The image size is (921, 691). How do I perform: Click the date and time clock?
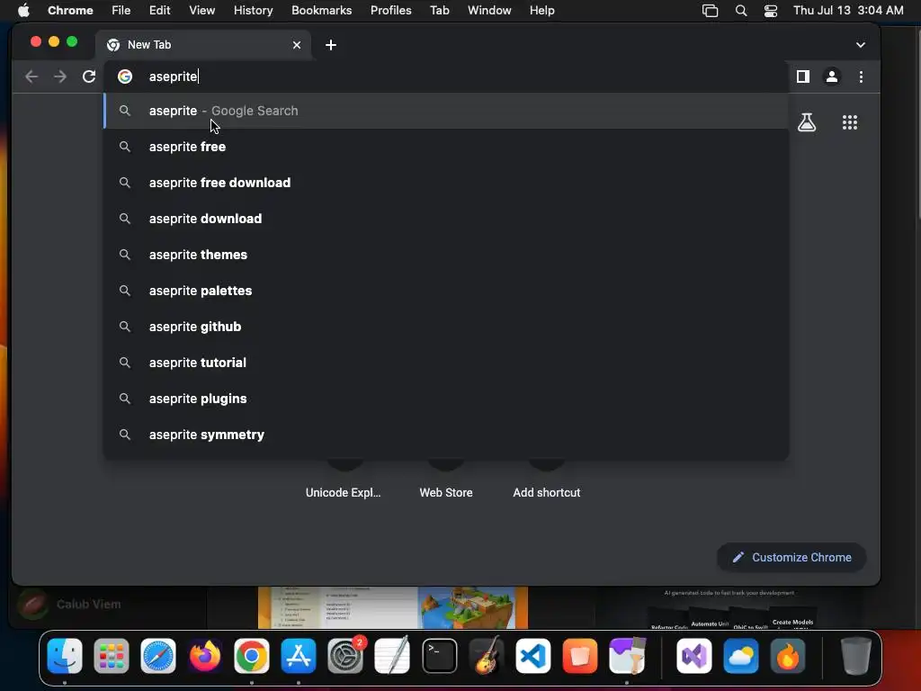(848, 11)
